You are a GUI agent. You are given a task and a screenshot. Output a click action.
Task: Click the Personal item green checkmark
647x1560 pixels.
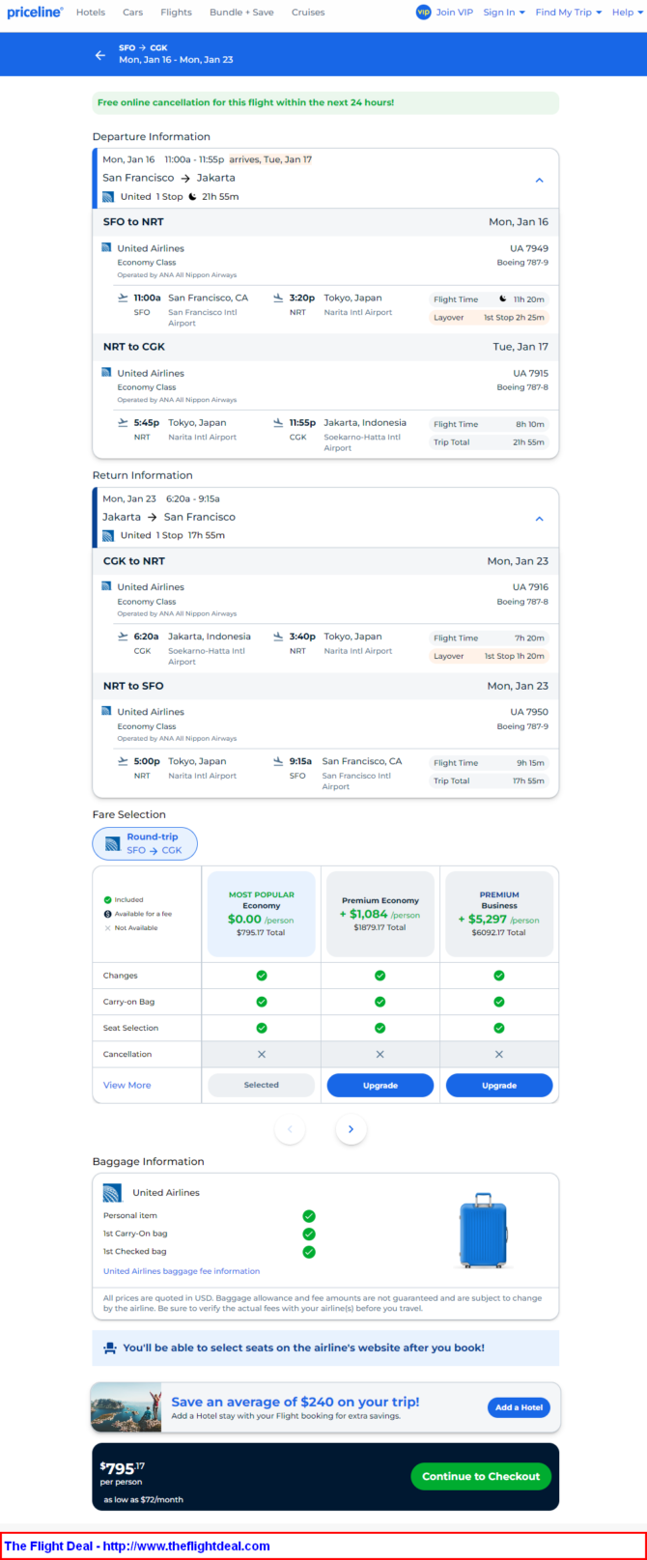[x=309, y=1216]
